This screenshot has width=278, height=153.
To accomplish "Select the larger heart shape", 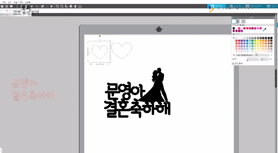I will pyautogui.click(x=122, y=51).
